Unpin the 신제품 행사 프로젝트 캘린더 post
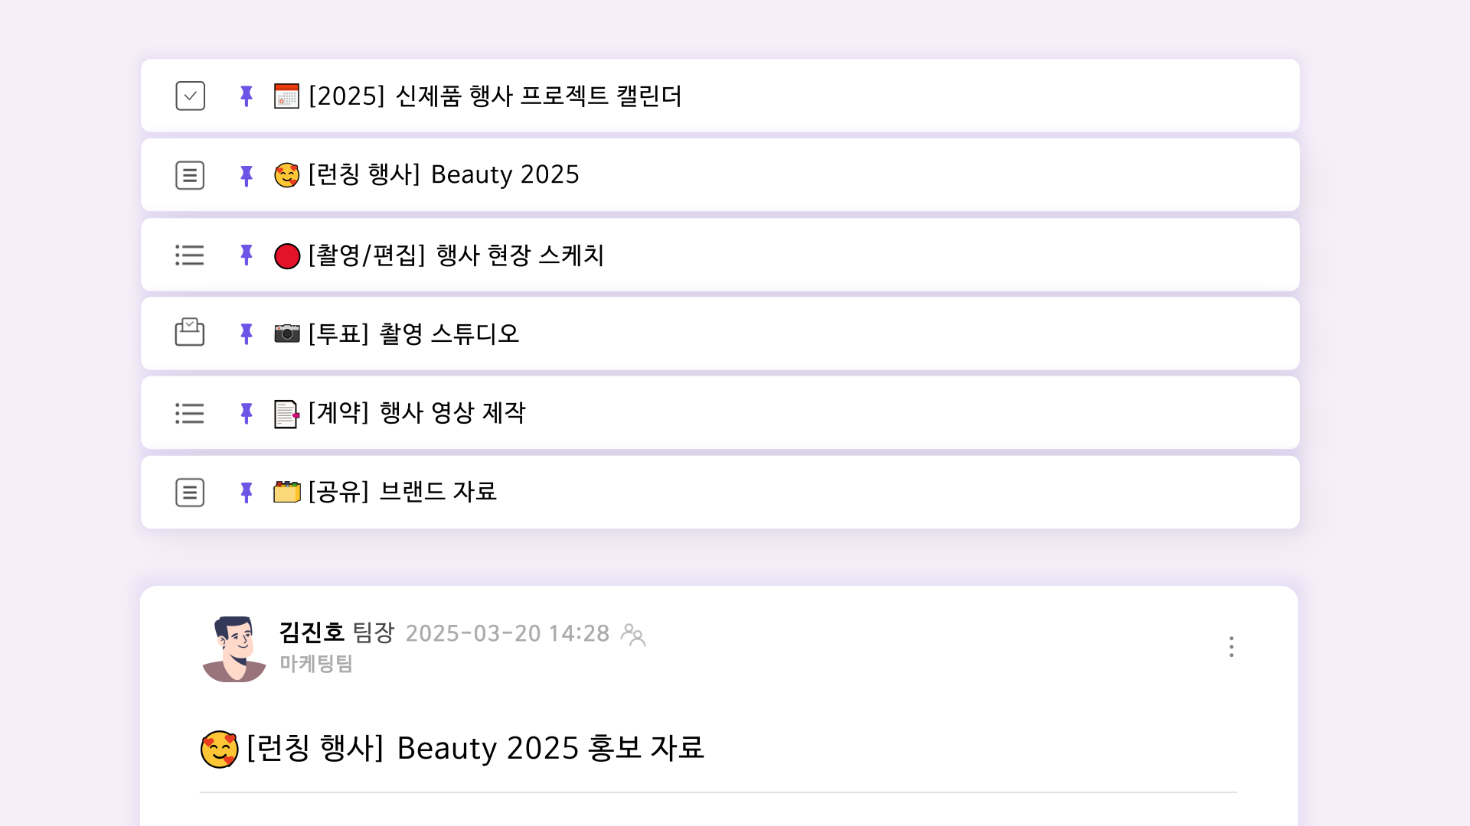1470x826 pixels. click(x=246, y=96)
